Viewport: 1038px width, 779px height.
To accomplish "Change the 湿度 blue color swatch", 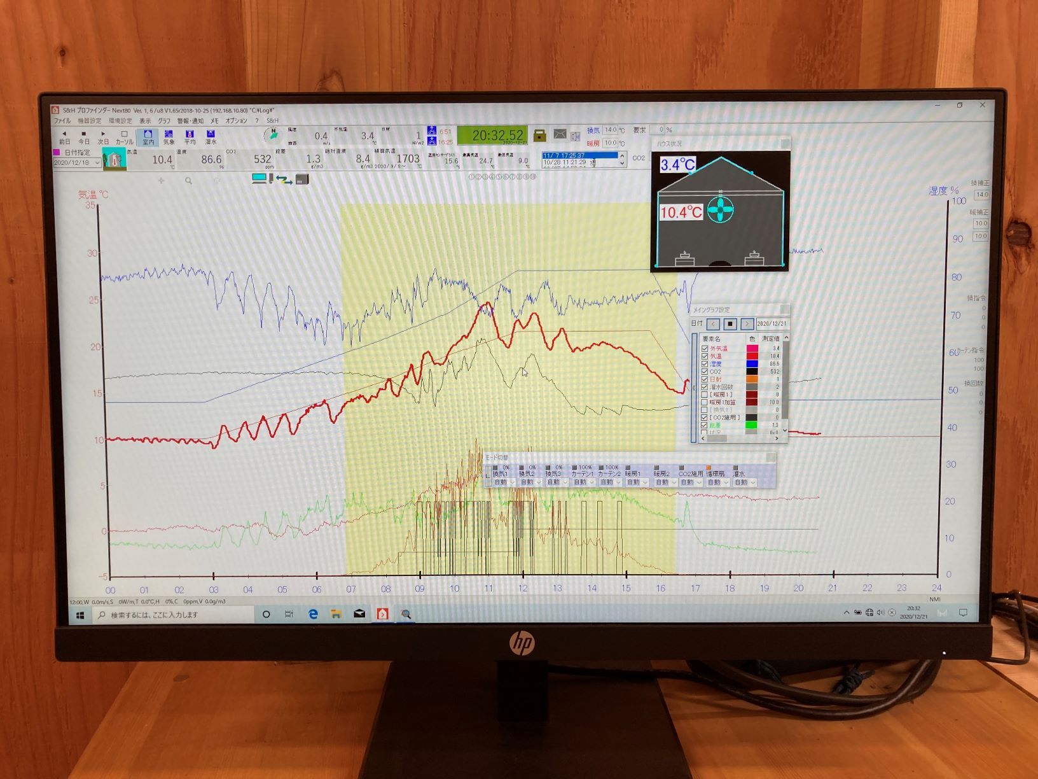I will [752, 364].
